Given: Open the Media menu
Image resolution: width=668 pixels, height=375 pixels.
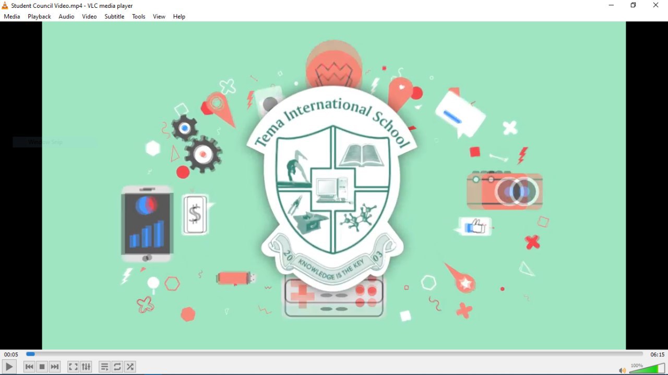Looking at the screenshot, I should coord(12,17).
